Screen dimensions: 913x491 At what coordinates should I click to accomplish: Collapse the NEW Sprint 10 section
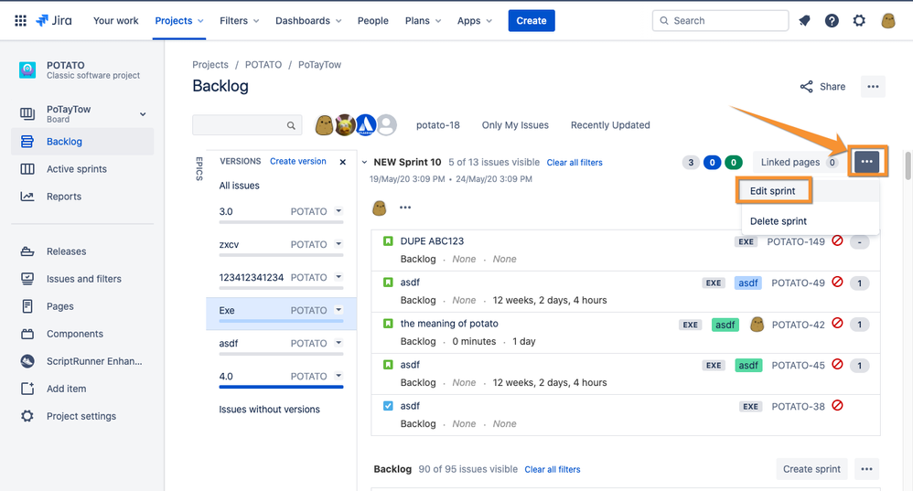tap(365, 163)
